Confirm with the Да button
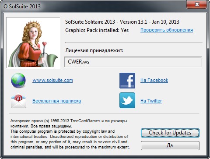 [x=170, y=145]
